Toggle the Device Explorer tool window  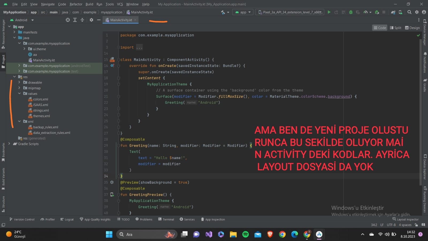425,167
